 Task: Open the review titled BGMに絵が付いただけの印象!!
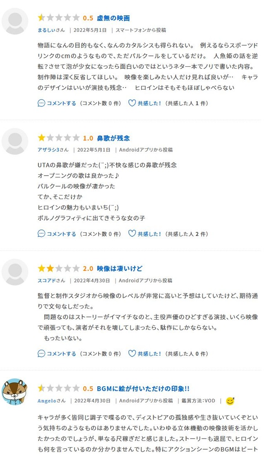click(143, 388)
